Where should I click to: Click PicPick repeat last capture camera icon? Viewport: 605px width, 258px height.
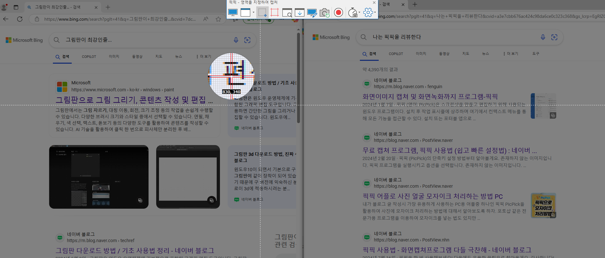click(x=324, y=12)
